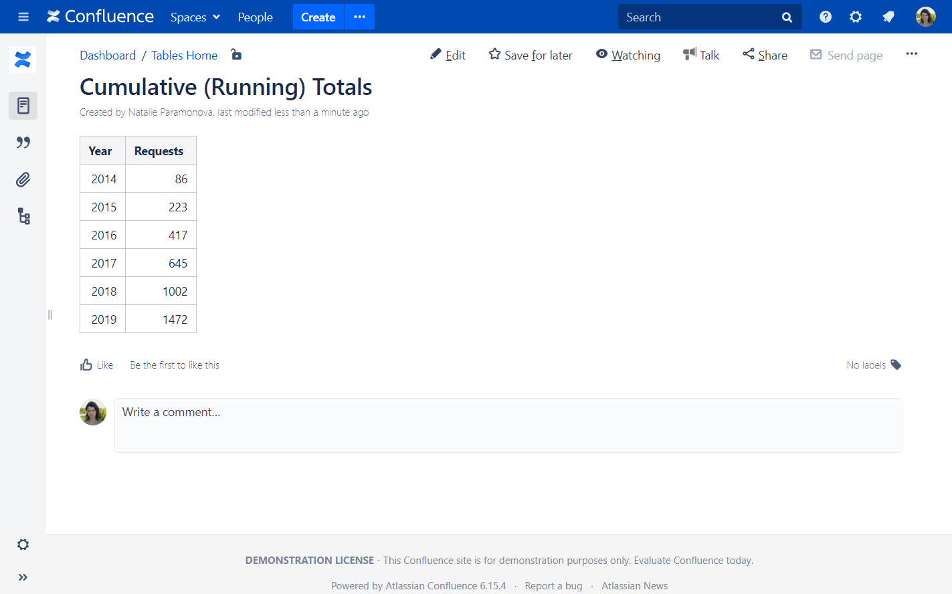
Task: Go to Tables Home breadcrumb link
Action: 184,55
